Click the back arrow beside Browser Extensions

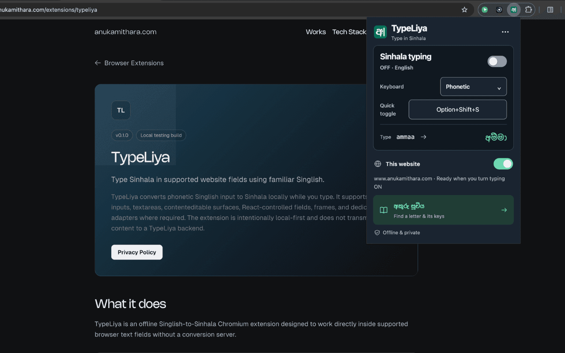[98, 63]
